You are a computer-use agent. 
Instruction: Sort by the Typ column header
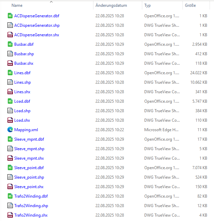point(147,5)
